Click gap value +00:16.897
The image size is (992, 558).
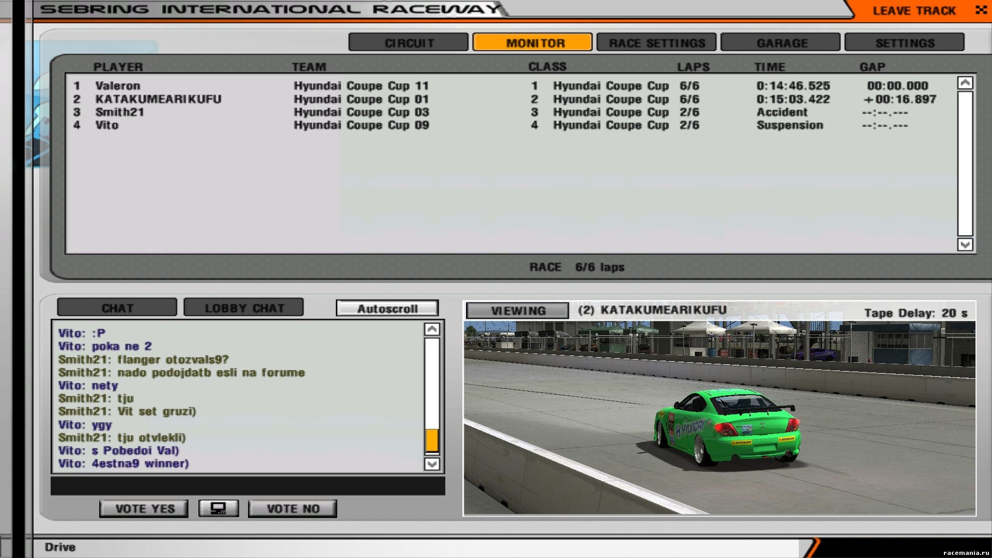coord(900,99)
